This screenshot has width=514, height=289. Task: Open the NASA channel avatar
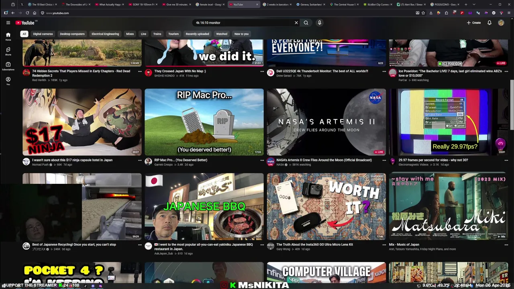[x=271, y=161]
